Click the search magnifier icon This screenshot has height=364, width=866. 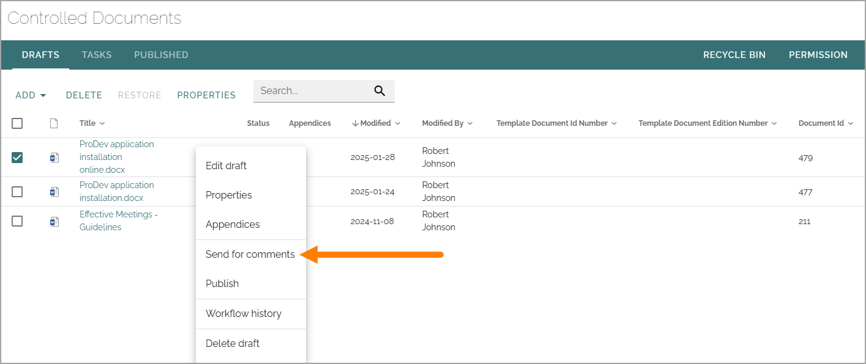point(379,91)
